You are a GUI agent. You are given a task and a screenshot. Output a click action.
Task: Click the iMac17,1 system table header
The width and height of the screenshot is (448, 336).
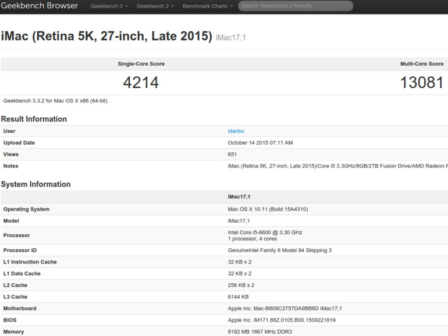pyautogui.click(x=239, y=196)
